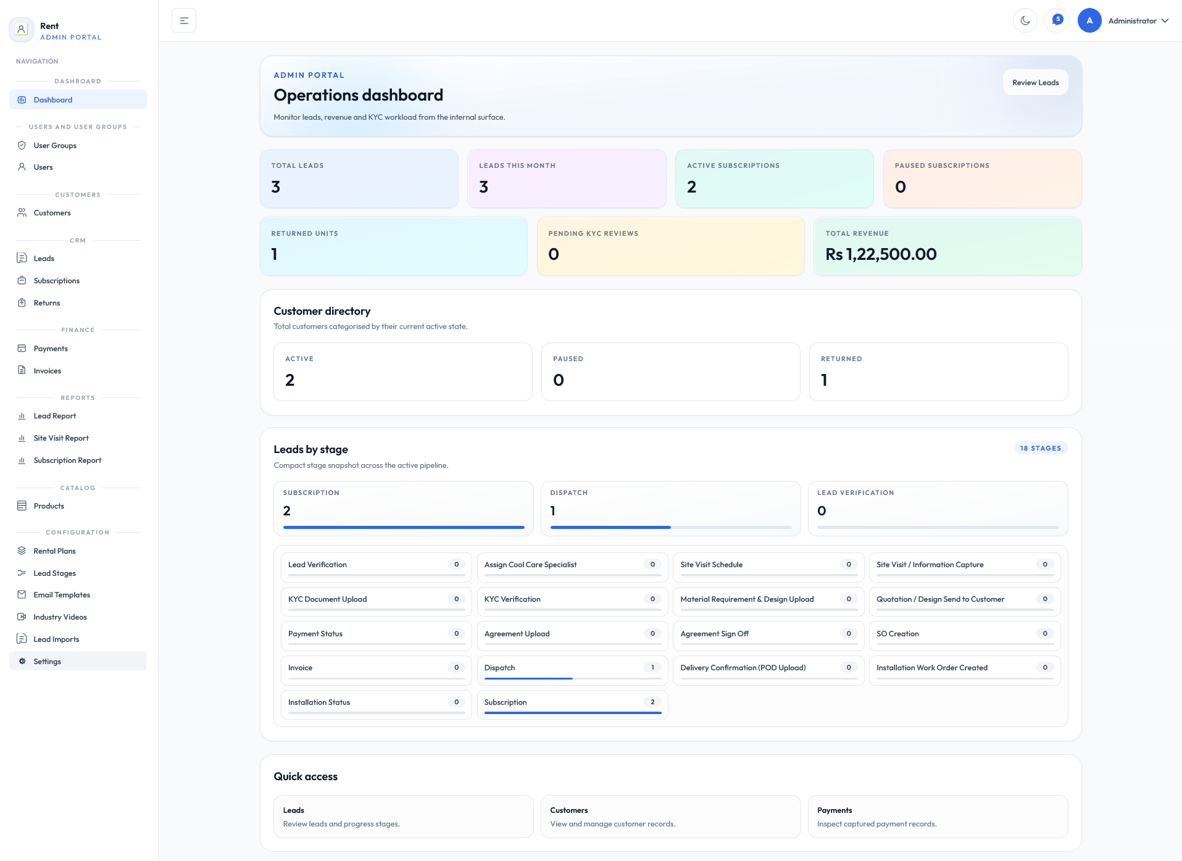Select Delivery Confirmation (POD Upload) tile
This screenshot has height=861, width=1182.
(768, 670)
